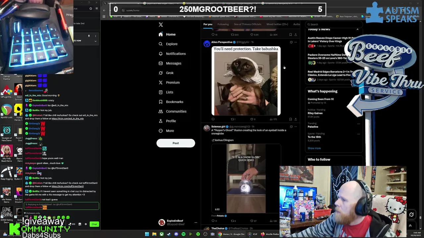Like the Science girl snow globe post
The image size is (424, 238).
click(x=253, y=221)
